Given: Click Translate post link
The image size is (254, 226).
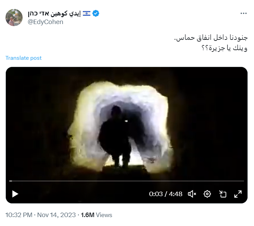Looking at the screenshot, I should pyautogui.click(x=24, y=58).
